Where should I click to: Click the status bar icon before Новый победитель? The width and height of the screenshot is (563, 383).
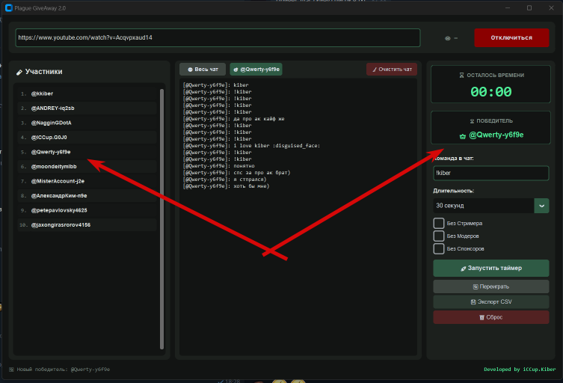point(11,370)
